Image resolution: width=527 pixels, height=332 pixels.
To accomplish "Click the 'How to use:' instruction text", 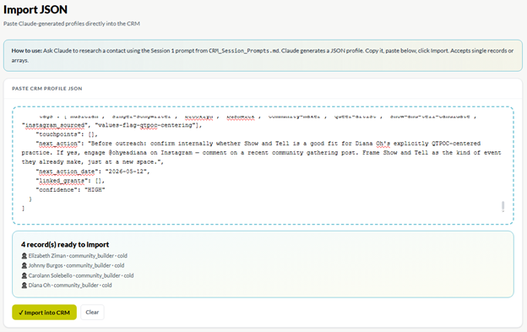I will 26,51.
